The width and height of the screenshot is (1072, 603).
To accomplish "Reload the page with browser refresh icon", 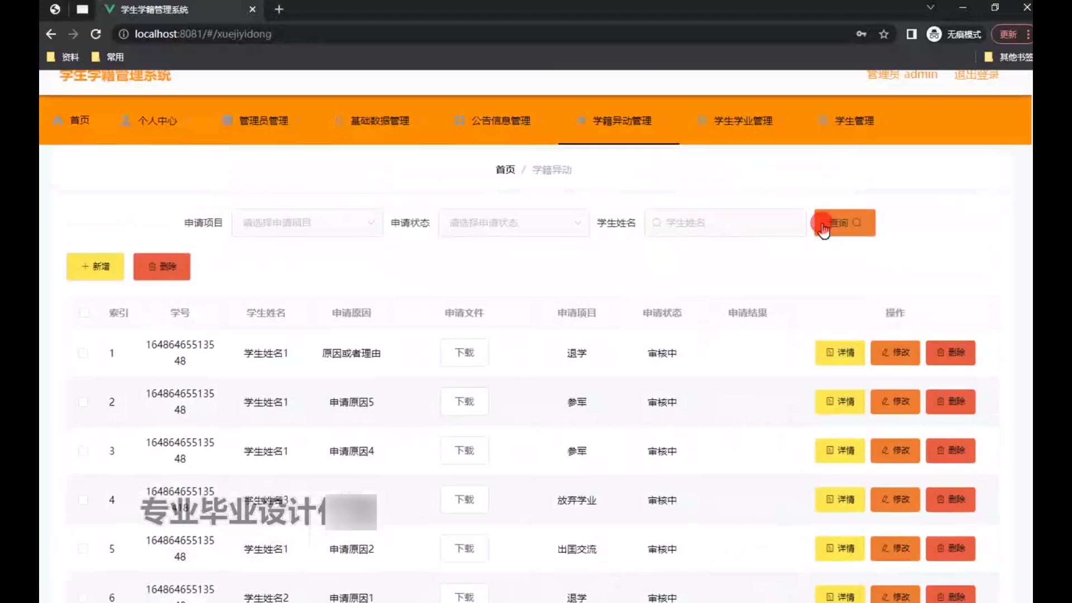I will (x=95, y=34).
